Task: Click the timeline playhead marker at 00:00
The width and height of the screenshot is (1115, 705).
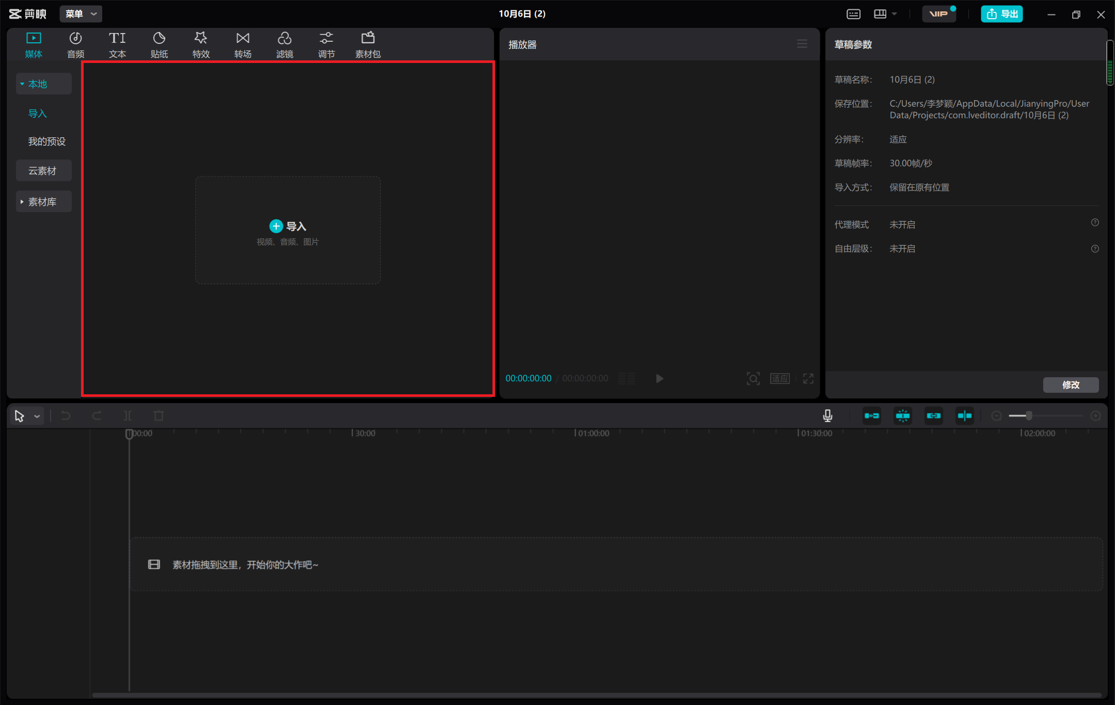Action: click(129, 434)
